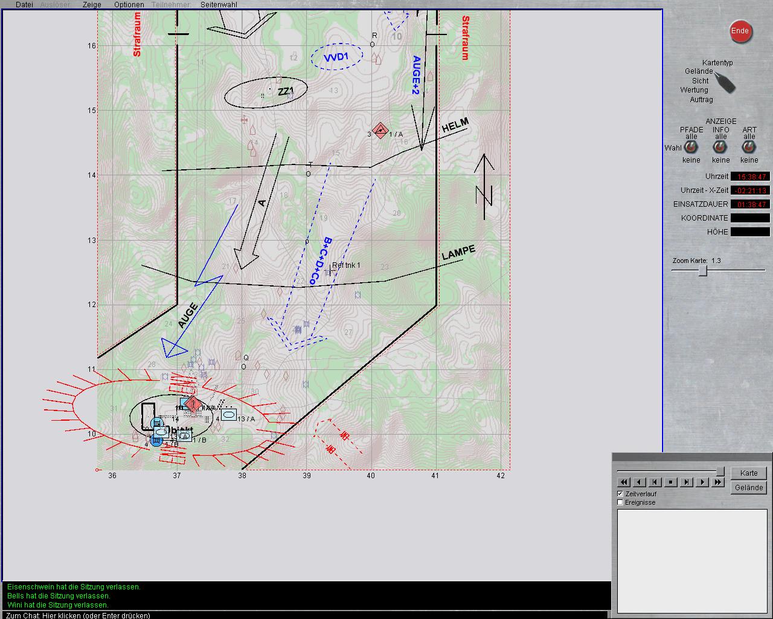
Task: Jump to the start of the replay
Action: [655, 482]
